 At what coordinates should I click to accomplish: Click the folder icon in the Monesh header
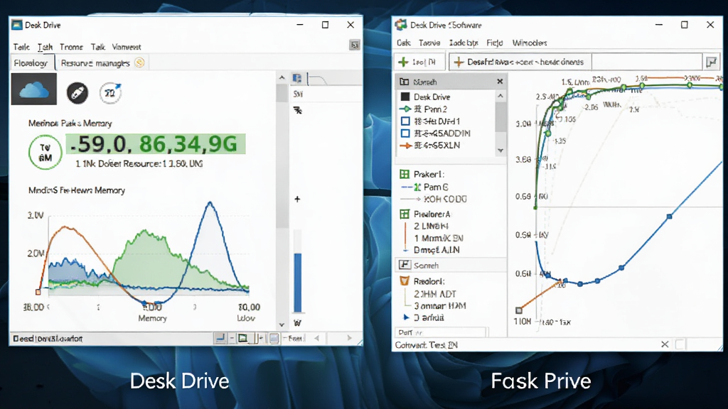[405, 82]
